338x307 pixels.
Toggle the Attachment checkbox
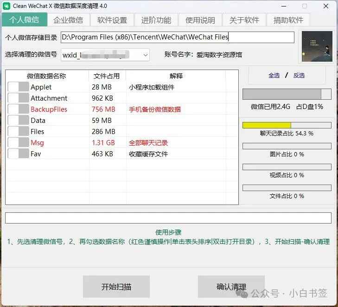(x=18, y=98)
